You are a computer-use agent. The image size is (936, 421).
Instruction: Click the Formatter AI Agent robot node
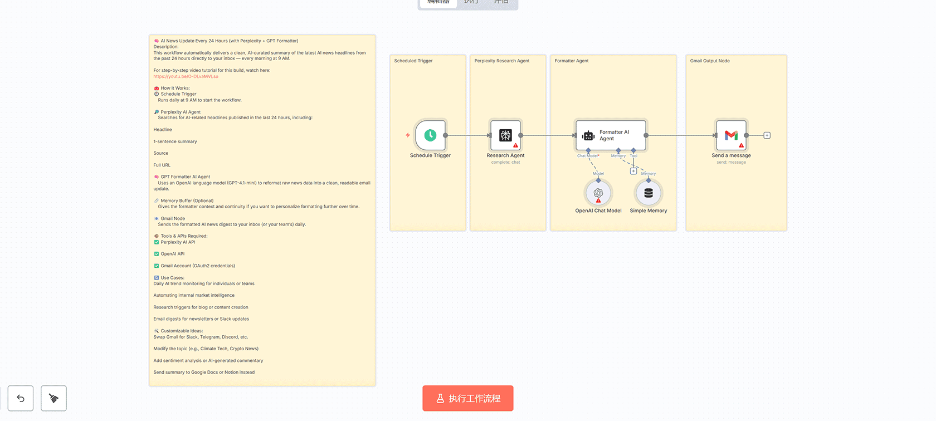(x=611, y=135)
